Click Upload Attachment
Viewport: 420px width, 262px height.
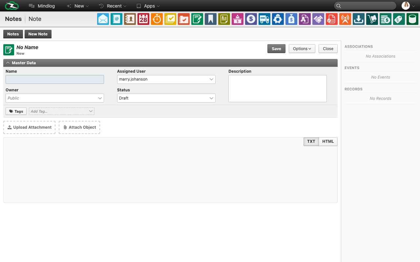pyautogui.click(x=29, y=127)
